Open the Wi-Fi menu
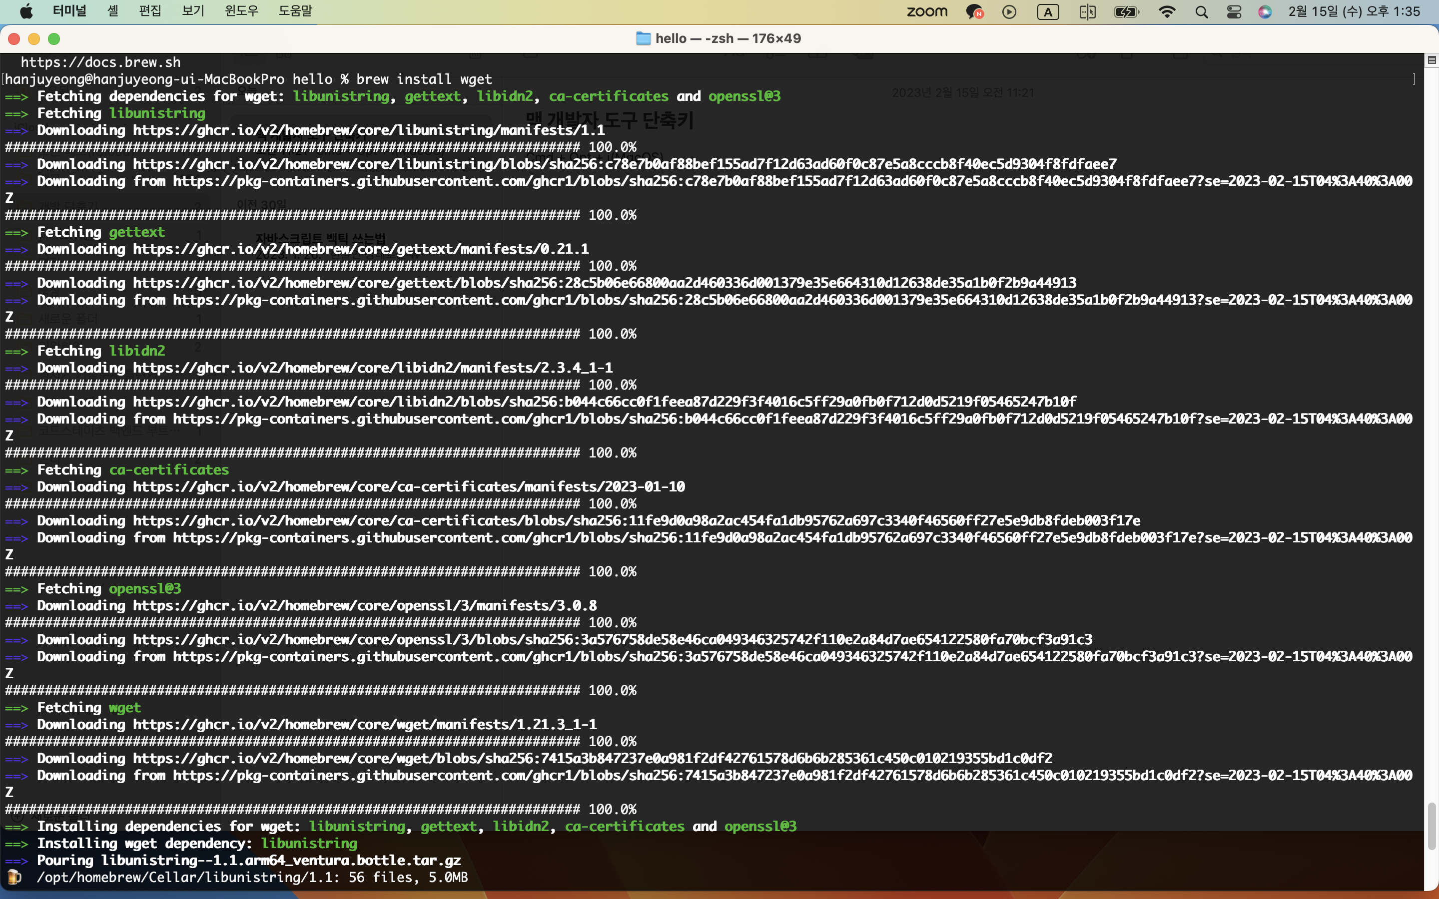This screenshot has width=1439, height=899. click(1167, 11)
